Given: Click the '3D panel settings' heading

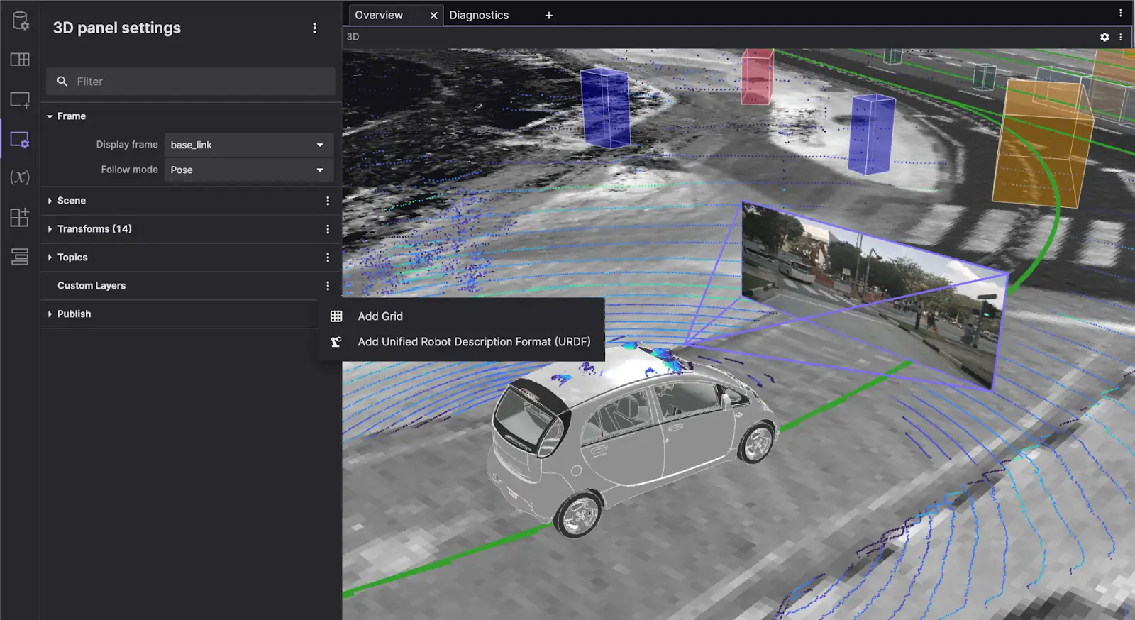Looking at the screenshot, I should (117, 28).
